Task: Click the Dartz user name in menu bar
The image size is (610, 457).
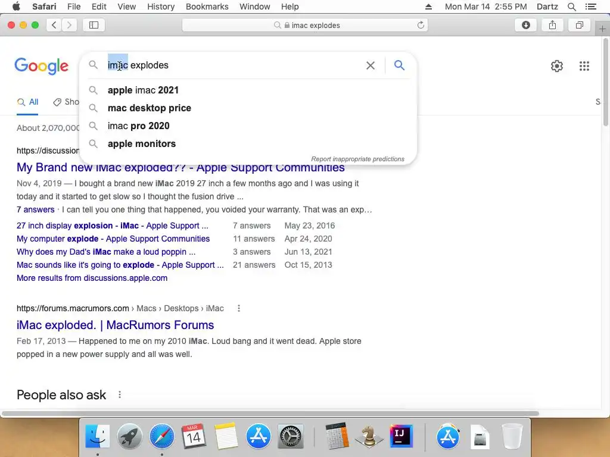Action: pyautogui.click(x=547, y=7)
